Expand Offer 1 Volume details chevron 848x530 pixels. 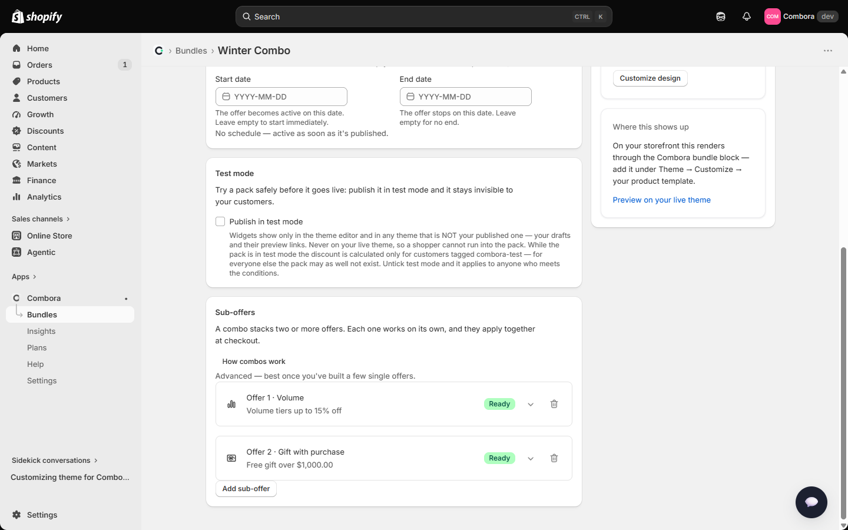531,405
